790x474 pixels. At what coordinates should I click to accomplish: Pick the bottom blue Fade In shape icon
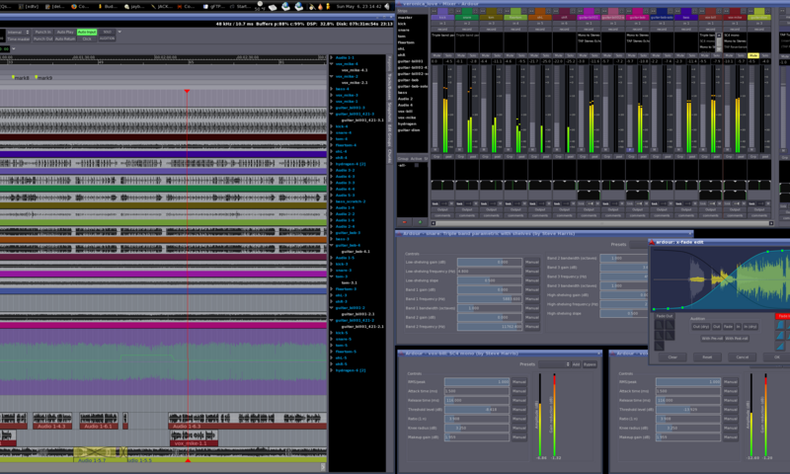(780, 346)
